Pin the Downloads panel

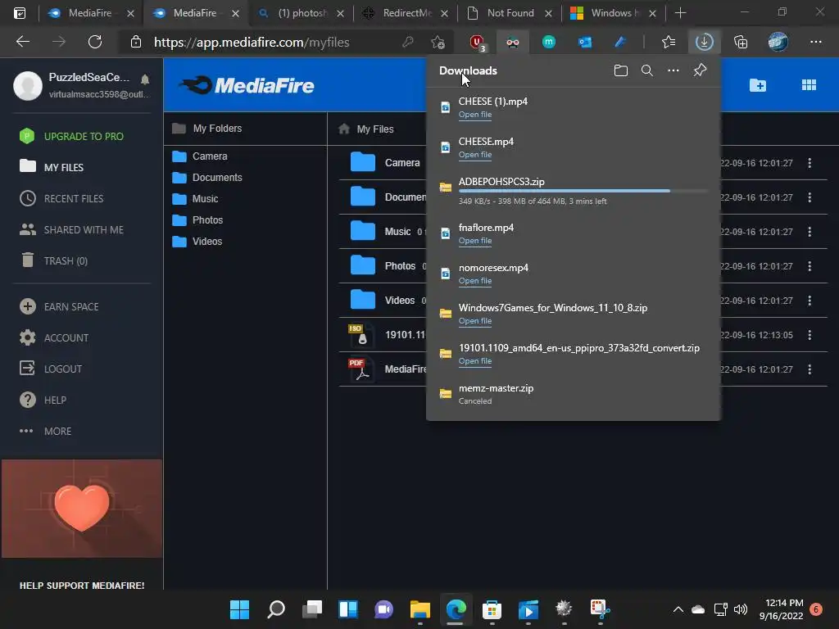[700, 70]
